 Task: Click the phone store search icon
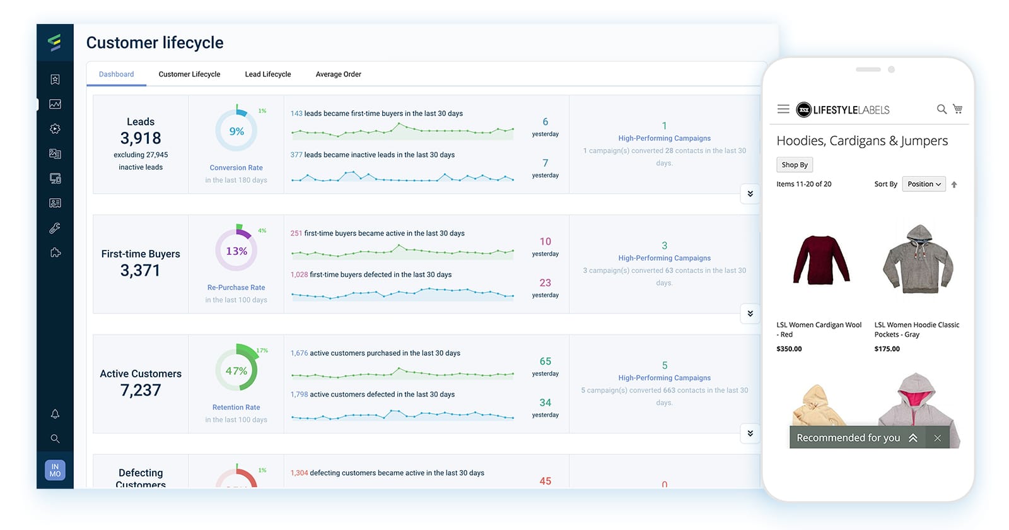point(942,109)
